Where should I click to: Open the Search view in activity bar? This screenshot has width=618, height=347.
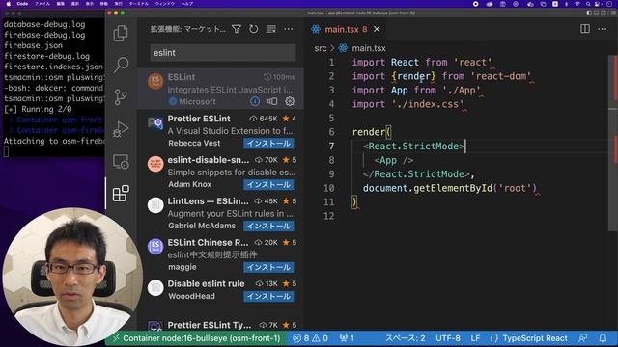(121, 65)
